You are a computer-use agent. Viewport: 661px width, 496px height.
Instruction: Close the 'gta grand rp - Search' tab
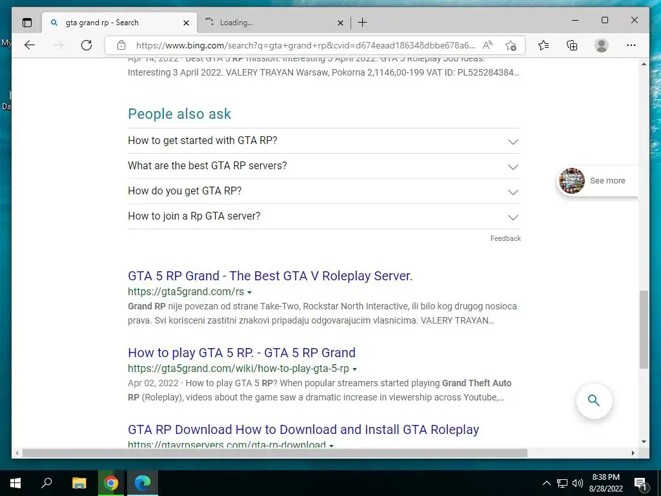[186, 23]
